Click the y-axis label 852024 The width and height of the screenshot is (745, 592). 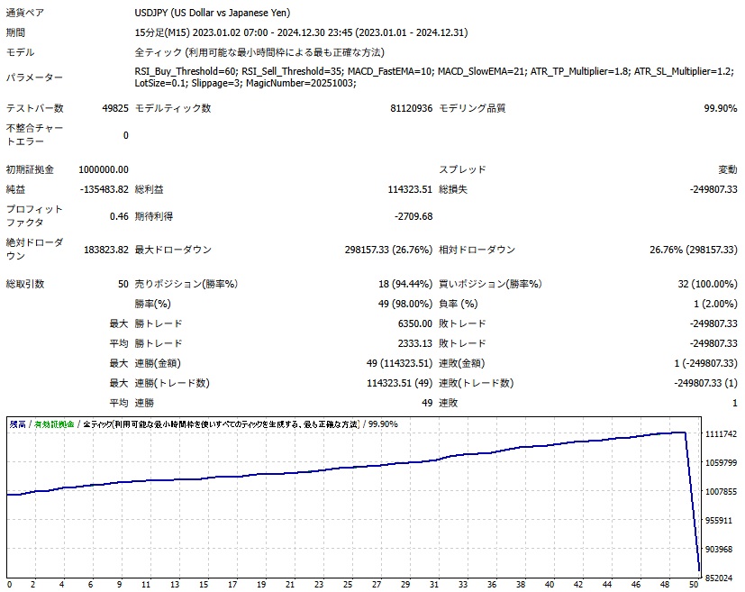click(722, 578)
